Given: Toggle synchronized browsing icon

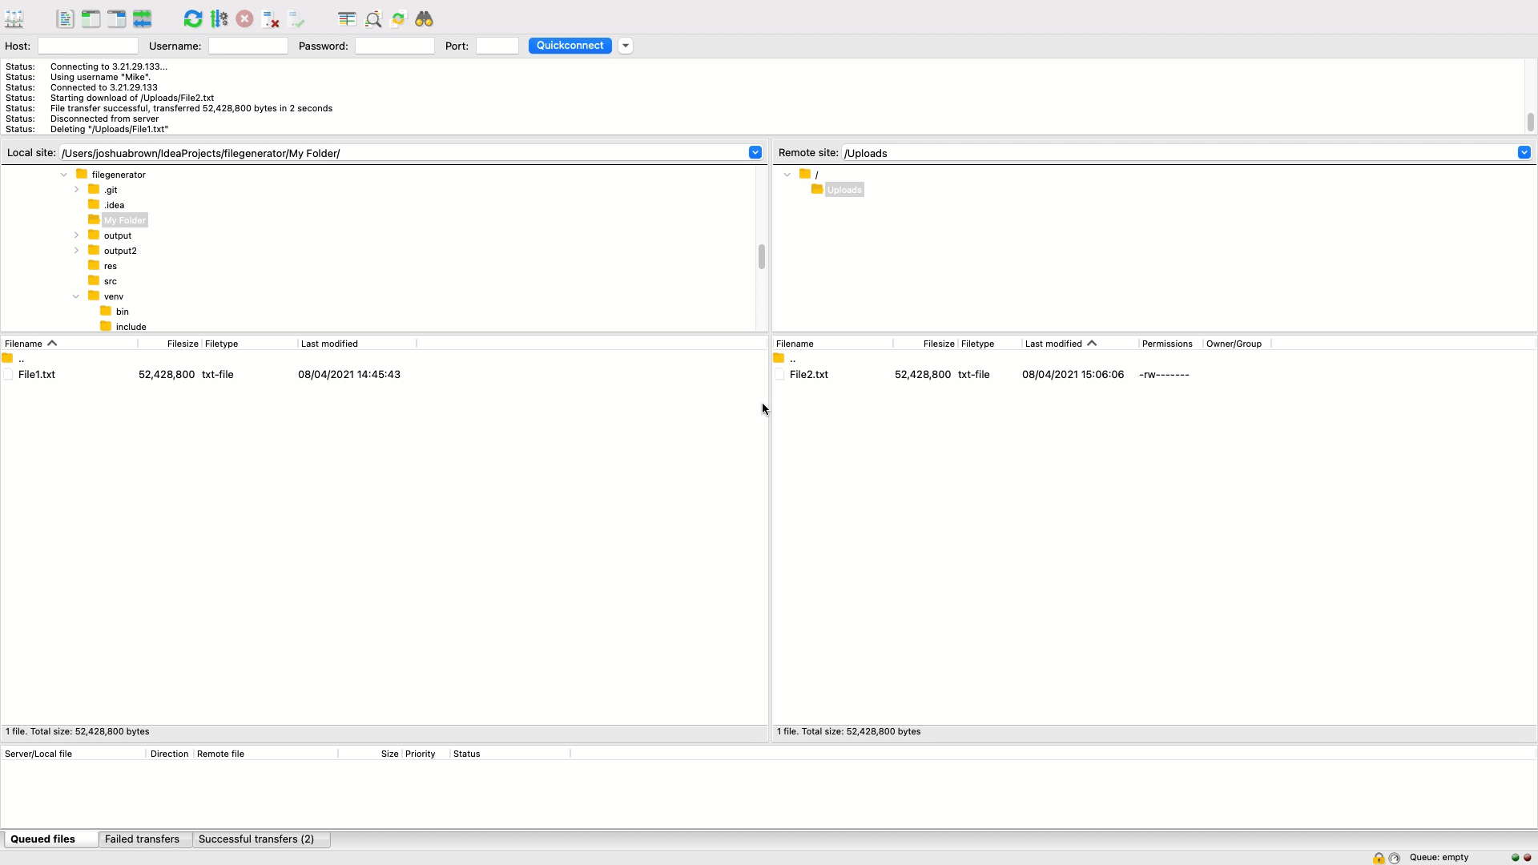Looking at the screenshot, I should pyautogui.click(x=398, y=18).
